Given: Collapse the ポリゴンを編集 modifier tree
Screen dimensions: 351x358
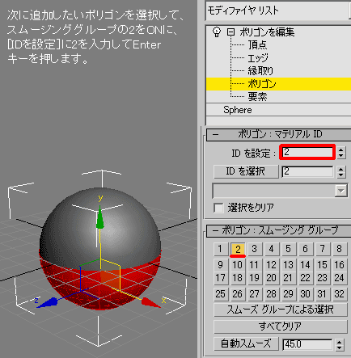Looking at the screenshot, I should [x=230, y=32].
